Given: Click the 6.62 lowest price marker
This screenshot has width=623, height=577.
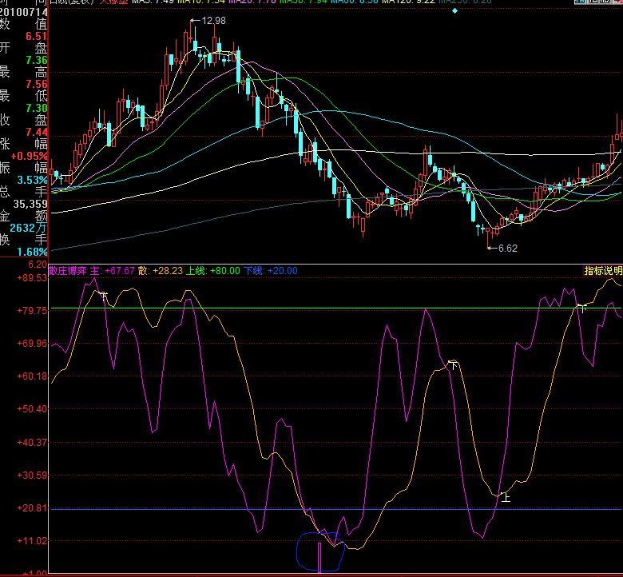Looking at the screenshot, I should pos(505,248).
